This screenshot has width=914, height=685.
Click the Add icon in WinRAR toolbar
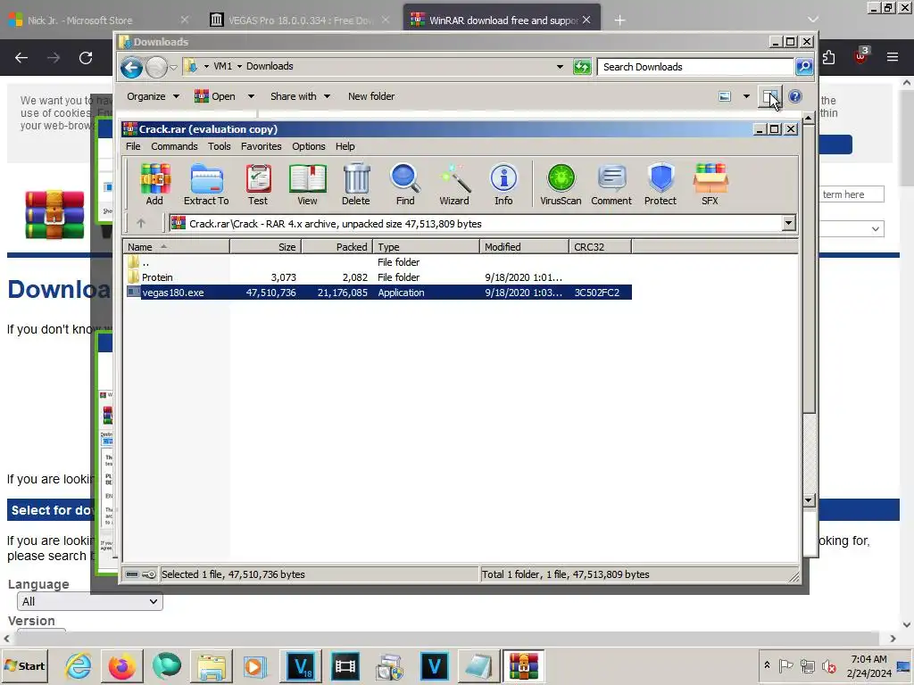tap(154, 184)
